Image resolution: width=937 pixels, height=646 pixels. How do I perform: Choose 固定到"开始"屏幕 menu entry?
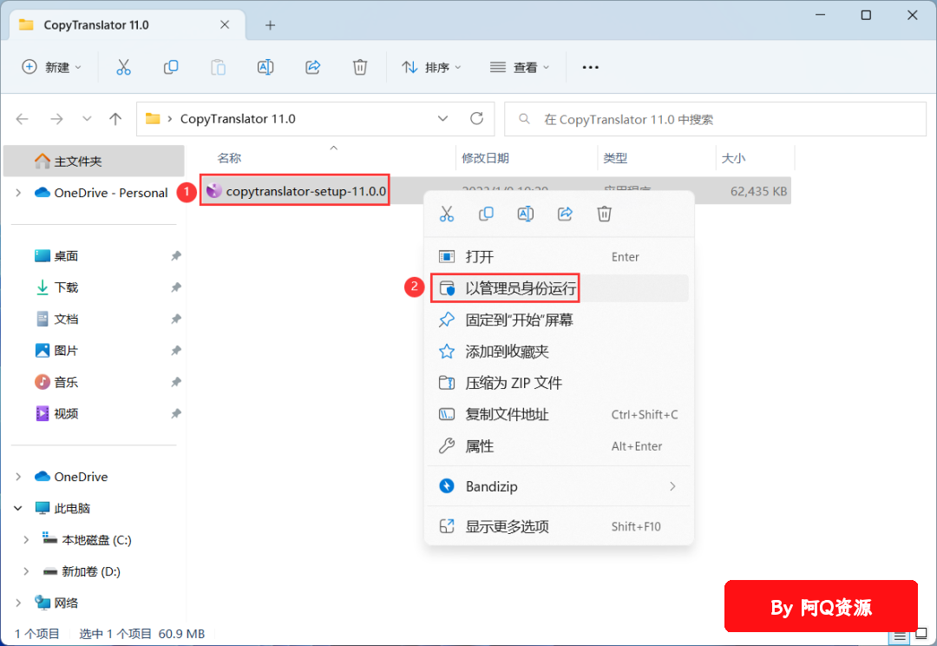pos(559,320)
